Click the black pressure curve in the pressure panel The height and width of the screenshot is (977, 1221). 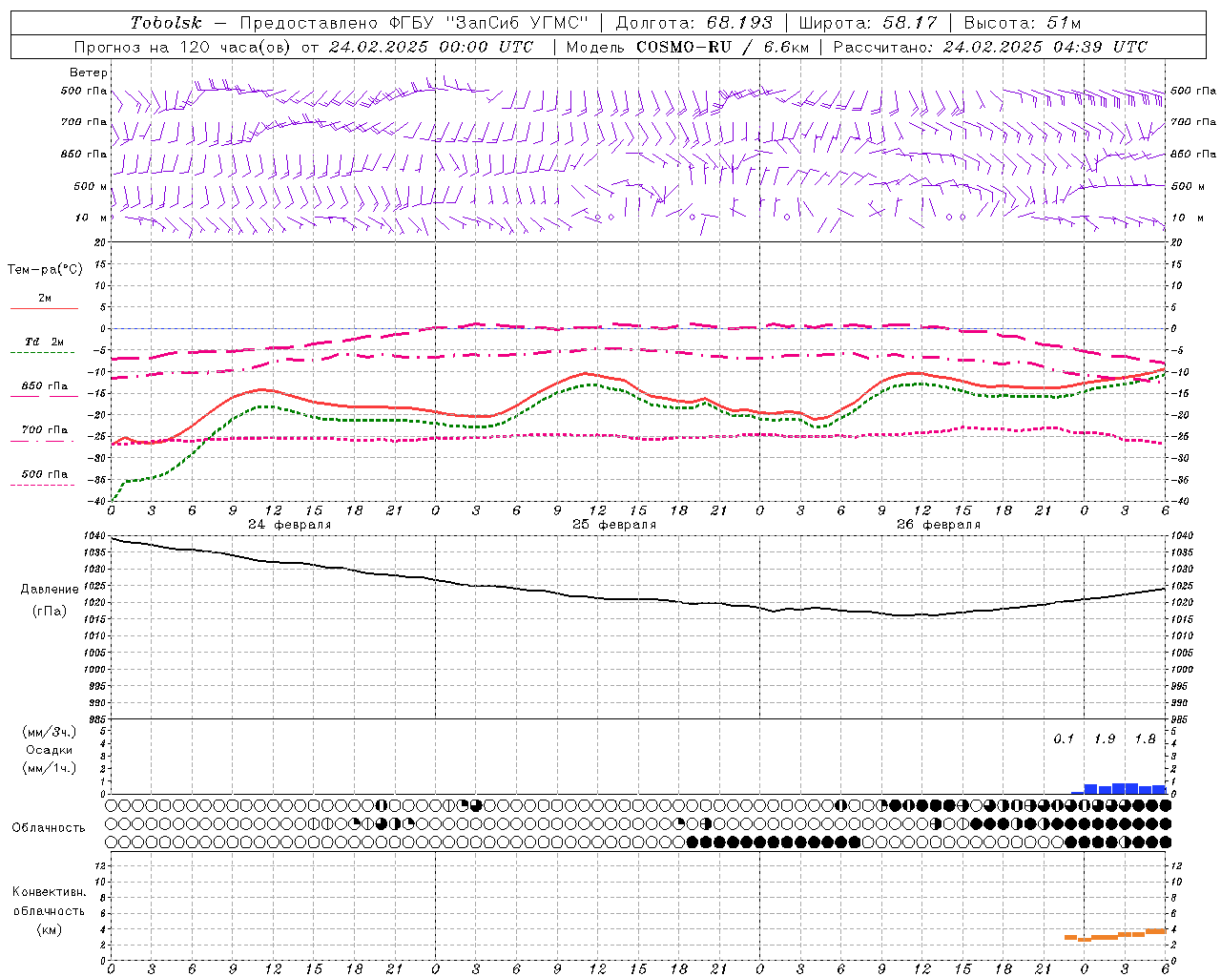pyautogui.click(x=639, y=599)
